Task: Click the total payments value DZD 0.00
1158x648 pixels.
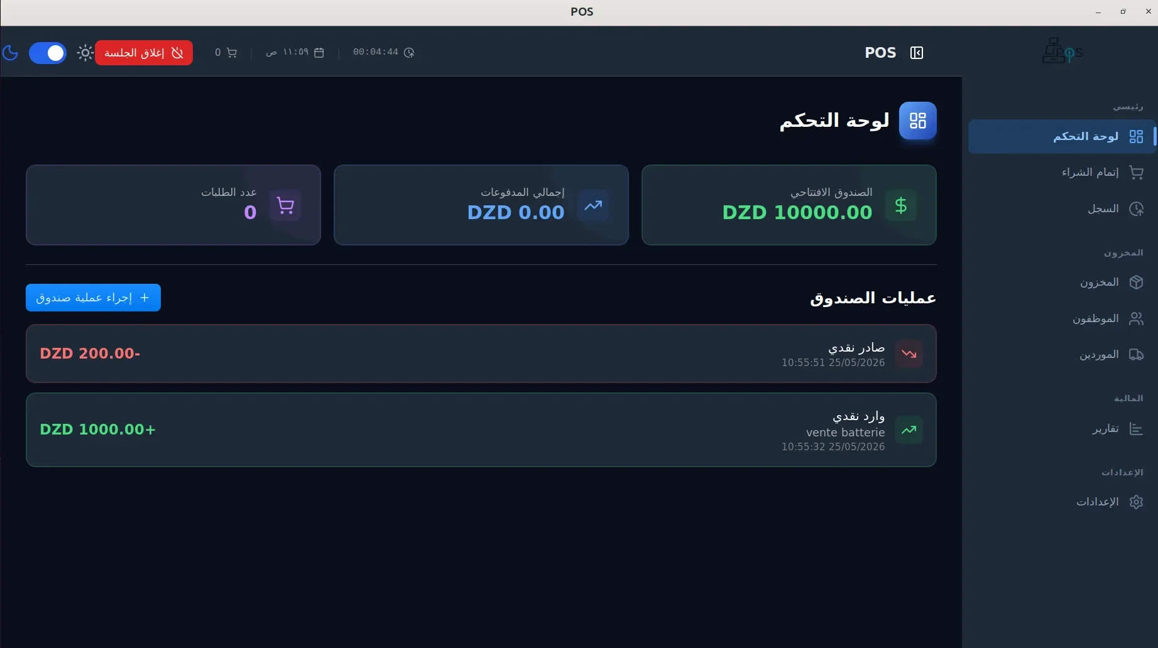Action: pos(516,212)
